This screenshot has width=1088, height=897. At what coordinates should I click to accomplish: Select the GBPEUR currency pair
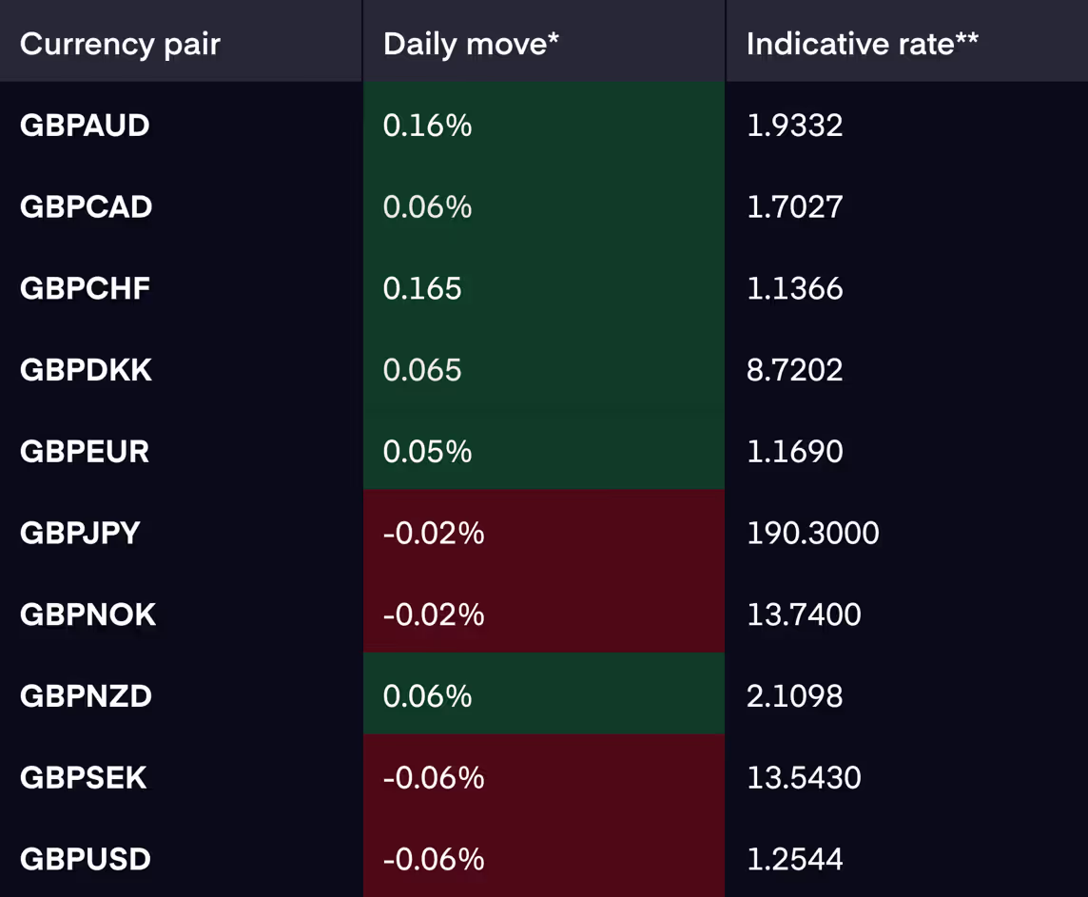[85, 452]
